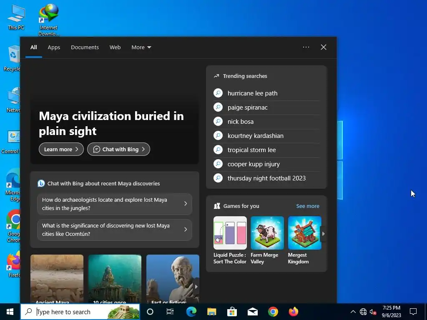
Task: Select the Control Panel desktop icon
Action: (x=11, y=142)
